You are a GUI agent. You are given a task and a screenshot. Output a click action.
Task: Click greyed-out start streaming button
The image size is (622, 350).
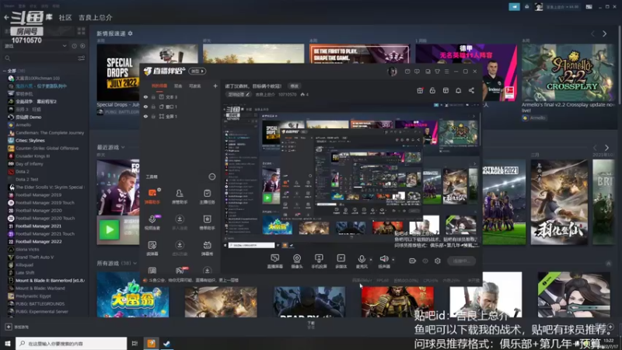462,261
